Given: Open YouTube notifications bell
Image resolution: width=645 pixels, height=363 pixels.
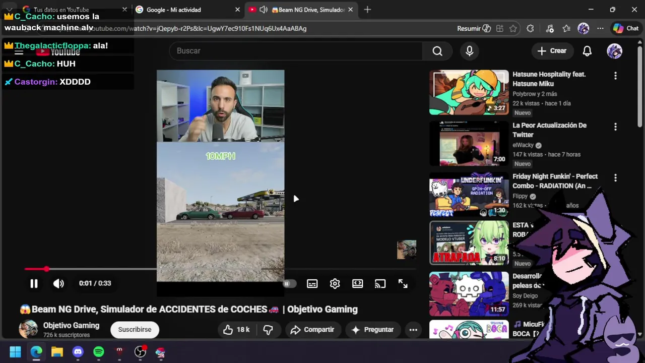Looking at the screenshot, I should click(x=587, y=51).
